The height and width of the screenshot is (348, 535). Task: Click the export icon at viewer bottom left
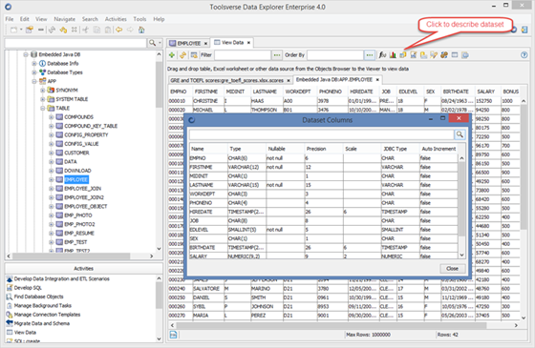(x=173, y=335)
